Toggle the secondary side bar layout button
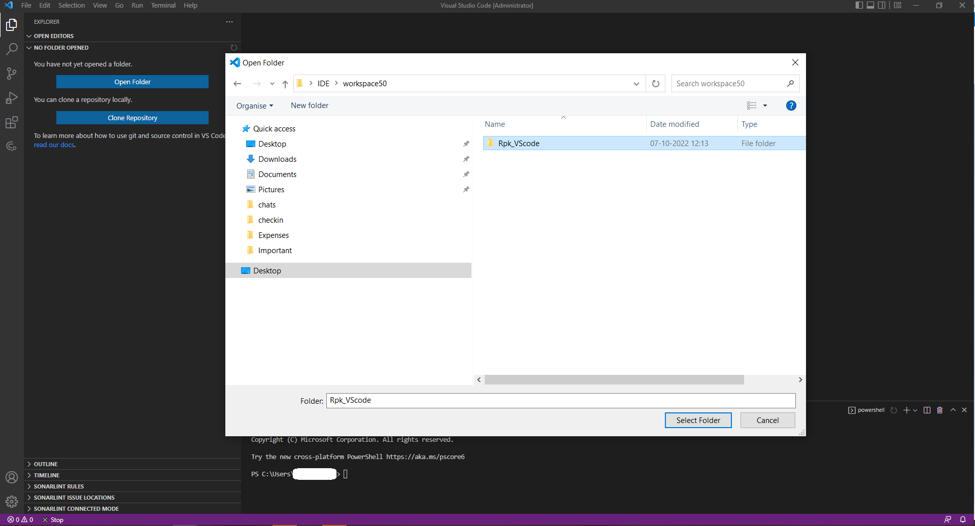Viewport: 975px width, 526px height. (x=882, y=6)
